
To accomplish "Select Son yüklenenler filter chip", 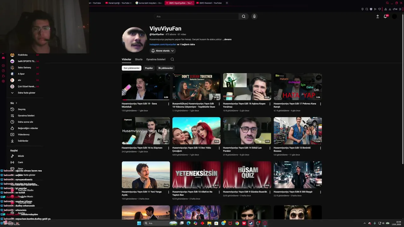I will [132, 68].
